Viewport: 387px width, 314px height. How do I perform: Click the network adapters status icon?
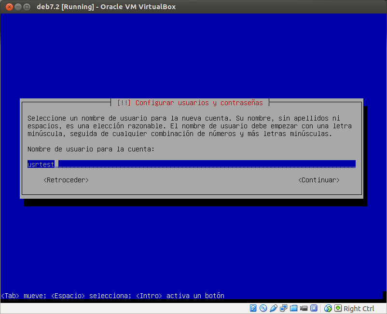point(284,308)
